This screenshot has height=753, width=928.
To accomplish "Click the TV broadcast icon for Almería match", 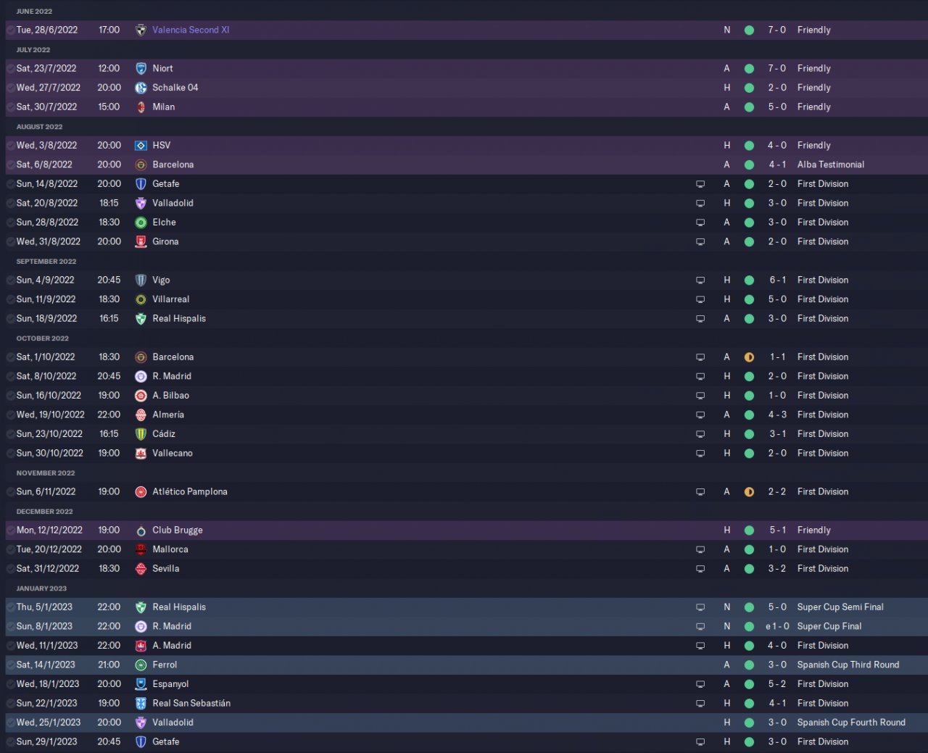I will [700, 415].
